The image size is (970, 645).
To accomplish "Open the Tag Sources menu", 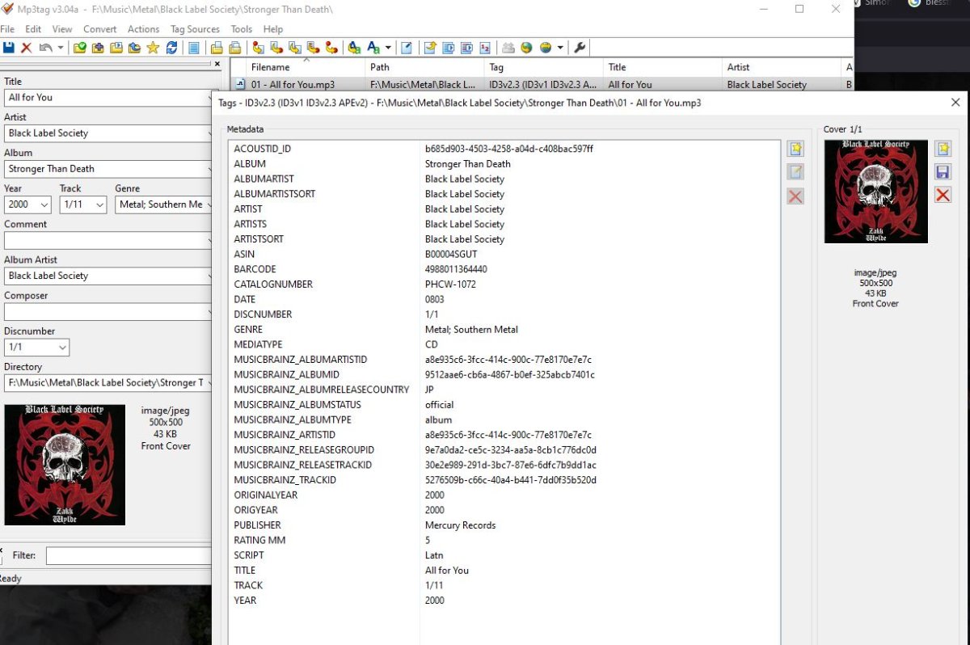I will point(195,29).
